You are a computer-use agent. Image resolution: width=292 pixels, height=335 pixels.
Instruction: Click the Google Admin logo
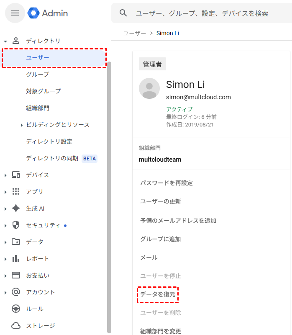(x=48, y=13)
